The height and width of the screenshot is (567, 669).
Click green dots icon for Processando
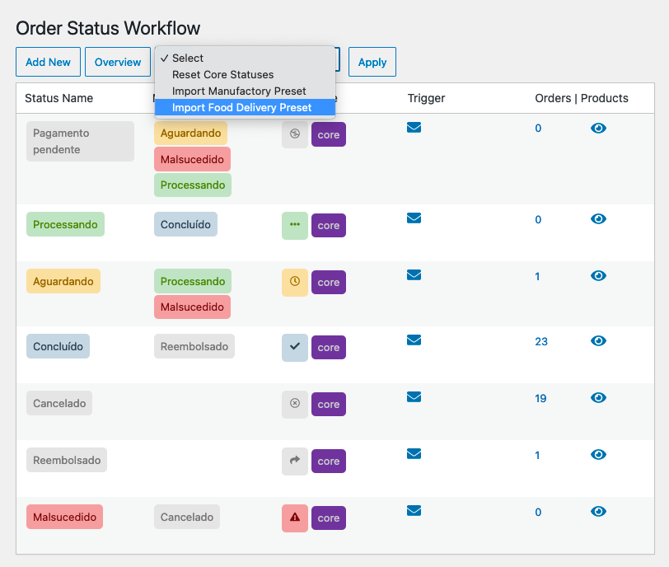(295, 225)
